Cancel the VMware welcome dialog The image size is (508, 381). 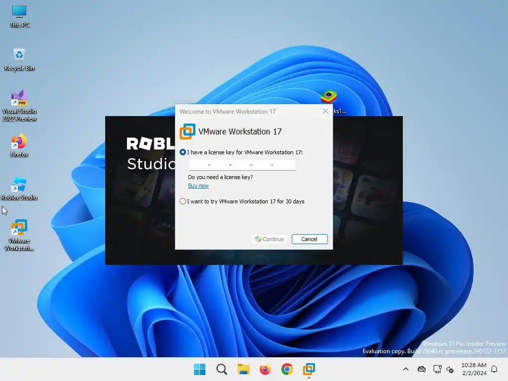point(310,239)
